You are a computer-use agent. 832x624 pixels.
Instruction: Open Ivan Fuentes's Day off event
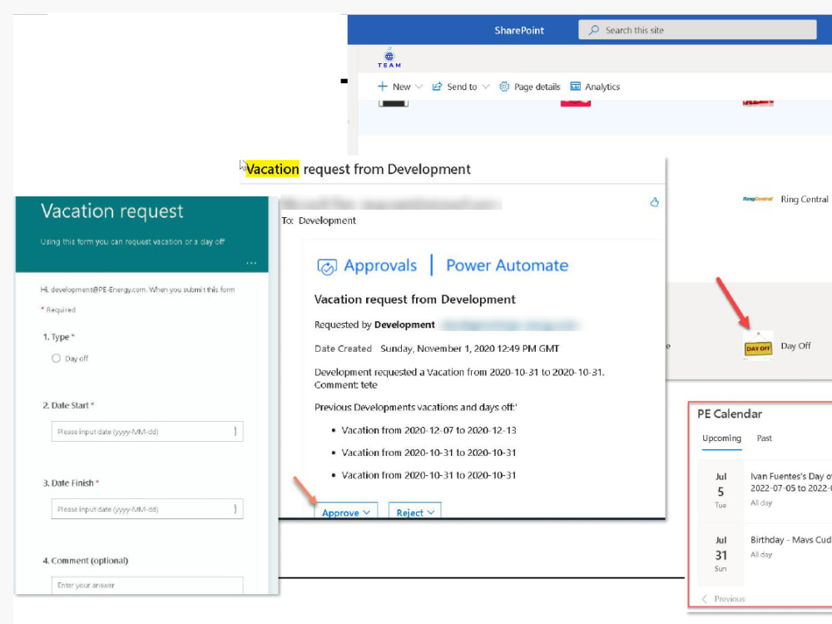[790, 483]
